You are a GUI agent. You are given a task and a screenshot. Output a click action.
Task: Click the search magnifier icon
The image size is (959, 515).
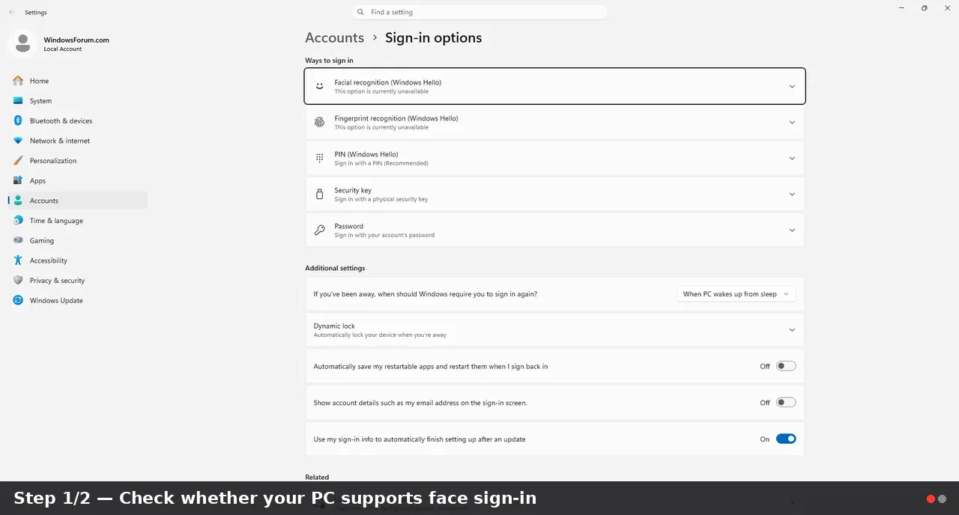[360, 12]
